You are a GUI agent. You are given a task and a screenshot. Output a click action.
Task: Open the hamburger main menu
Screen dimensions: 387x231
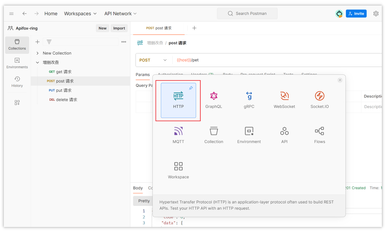(x=11, y=14)
